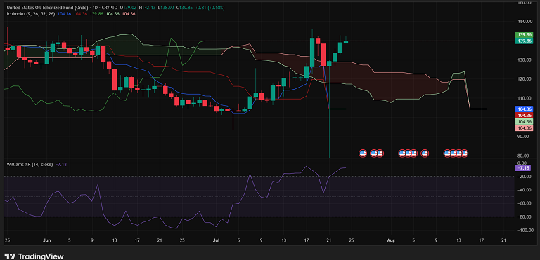Image resolution: width=540 pixels, height=260 pixels.
Task: Select the Williams %R (14, close) legend
Action: (x=30, y=165)
